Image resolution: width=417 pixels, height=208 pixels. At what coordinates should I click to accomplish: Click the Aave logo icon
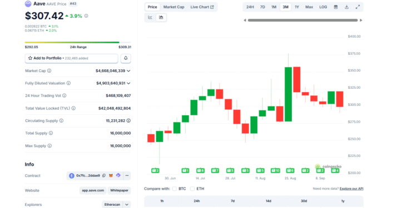[x=28, y=4]
